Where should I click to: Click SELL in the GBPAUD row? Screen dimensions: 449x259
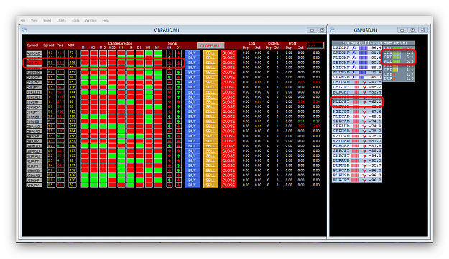210,126
